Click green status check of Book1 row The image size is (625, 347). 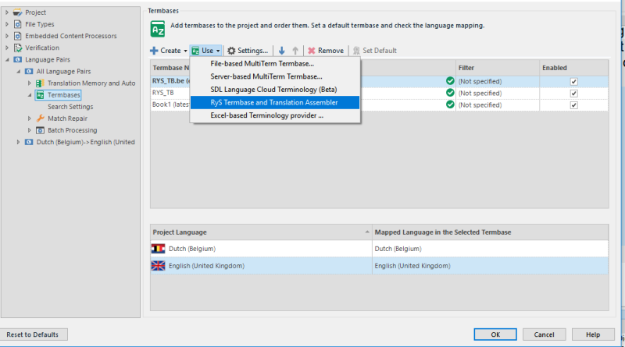pos(450,104)
